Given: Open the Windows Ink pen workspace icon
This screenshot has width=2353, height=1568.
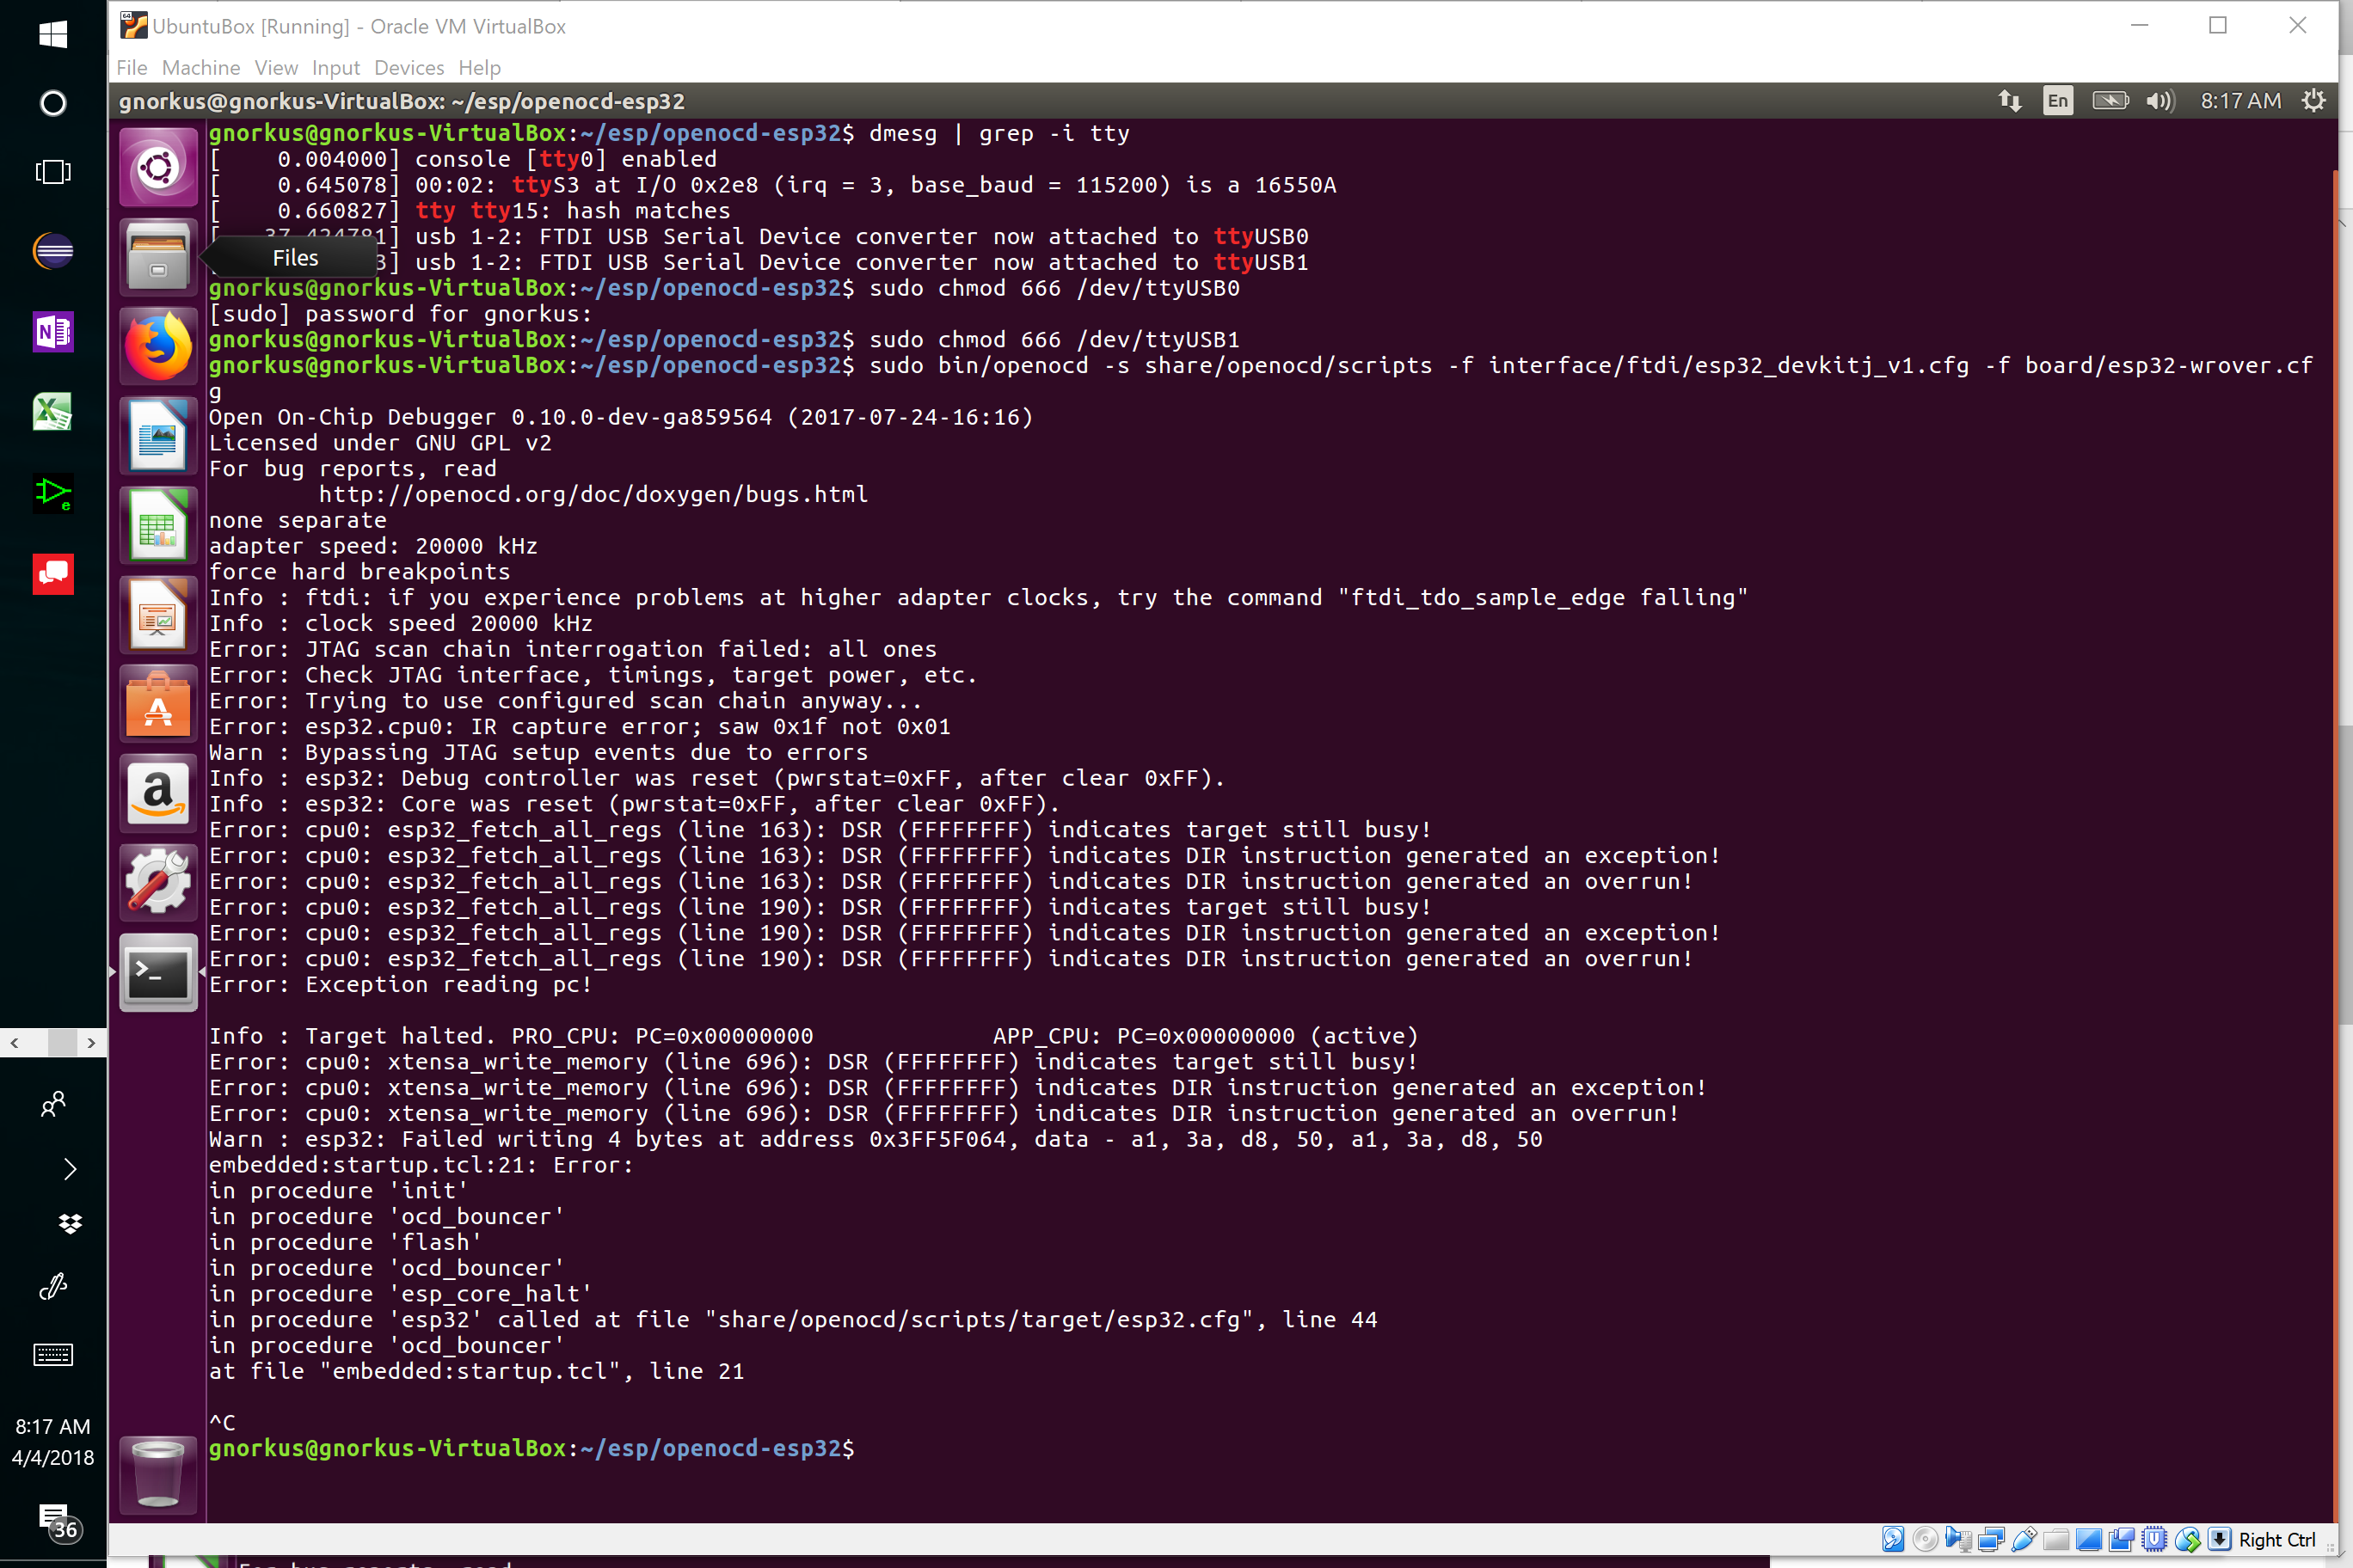Looking at the screenshot, I should (x=53, y=1287).
